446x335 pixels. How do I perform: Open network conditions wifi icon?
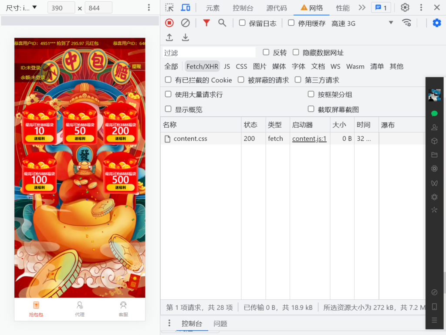[x=407, y=23]
